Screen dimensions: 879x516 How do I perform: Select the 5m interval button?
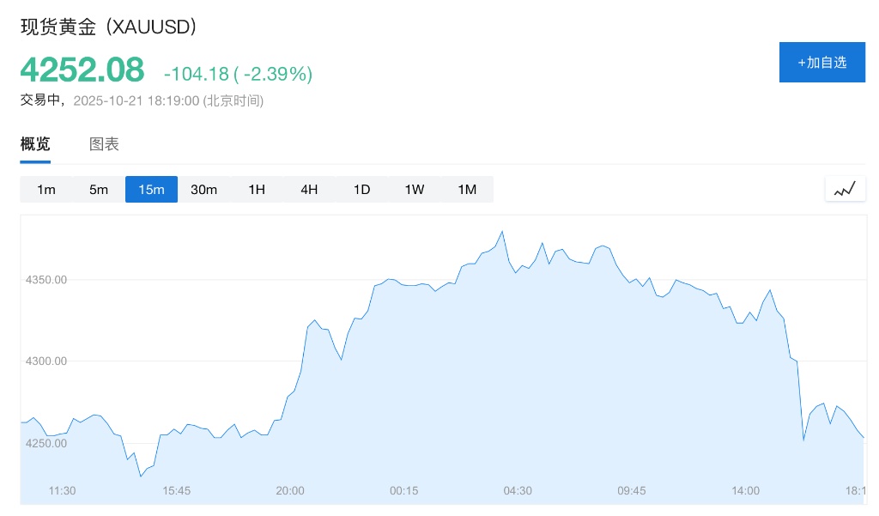click(99, 190)
